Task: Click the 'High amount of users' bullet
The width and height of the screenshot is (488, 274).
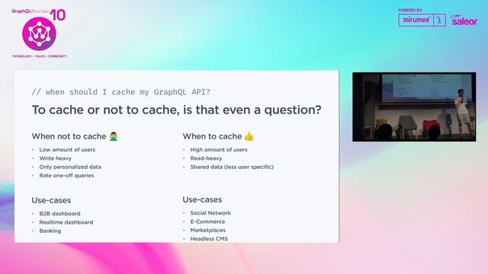Action: pyautogui.click(x=219, y=149)
